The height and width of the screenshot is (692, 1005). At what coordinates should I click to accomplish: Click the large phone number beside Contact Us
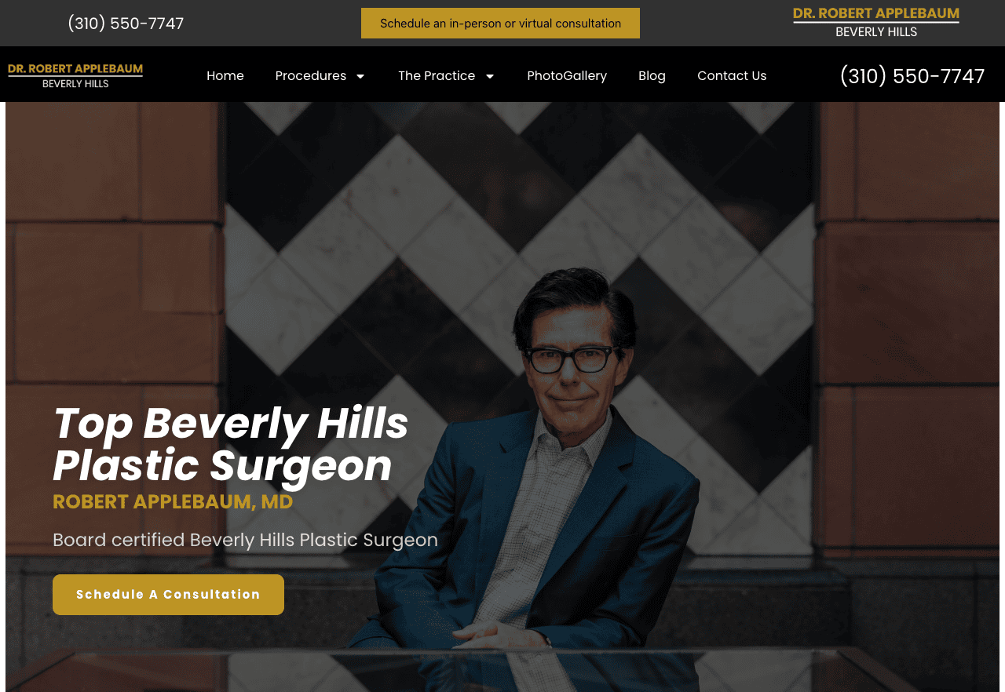[912, 76]
